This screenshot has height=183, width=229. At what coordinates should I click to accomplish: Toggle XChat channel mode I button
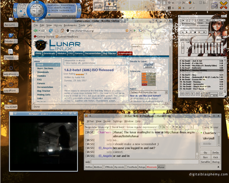point(170,127)
